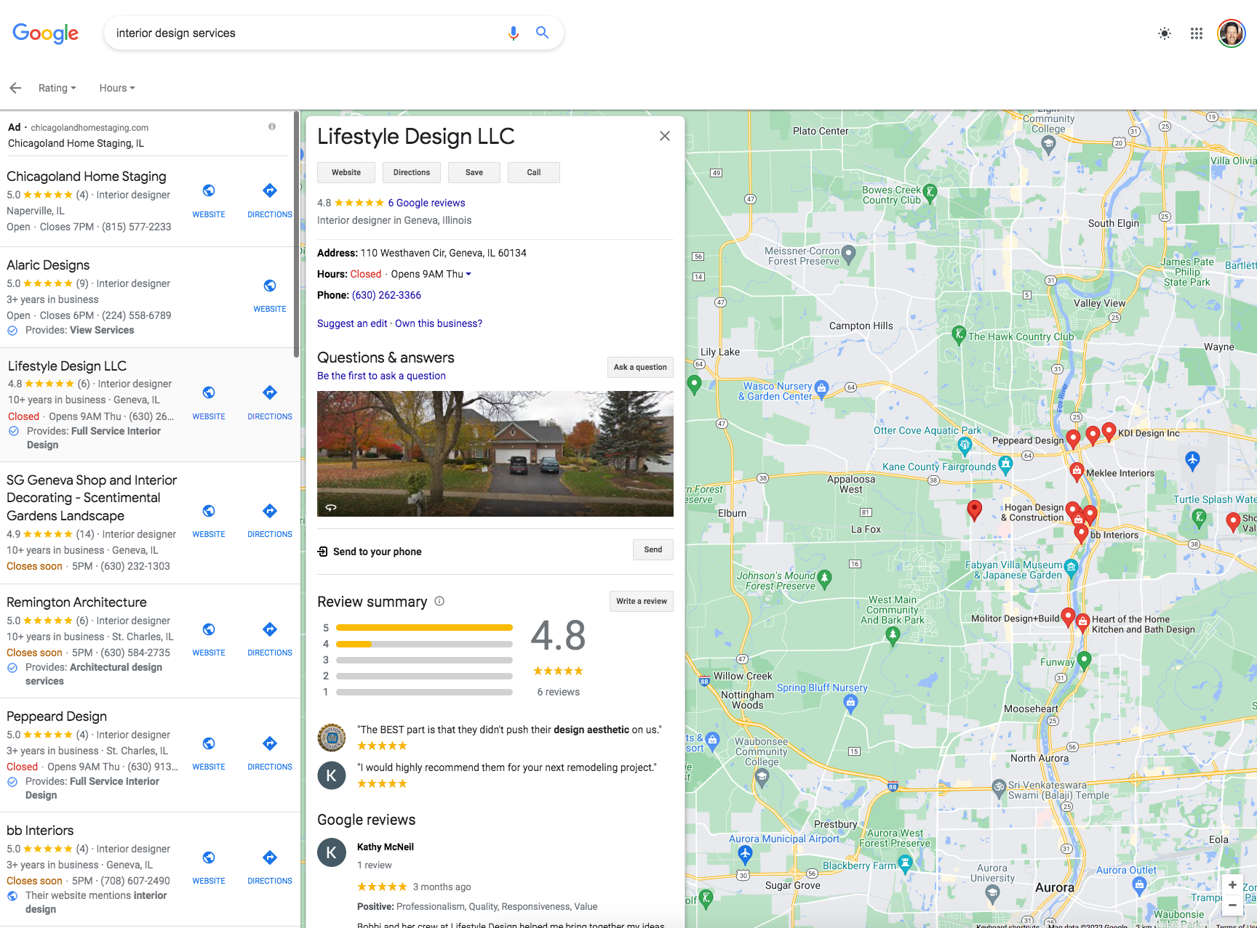Click reviewer Kathy McNeil name
Screen dimensions: 1257x928
point(385,847)
